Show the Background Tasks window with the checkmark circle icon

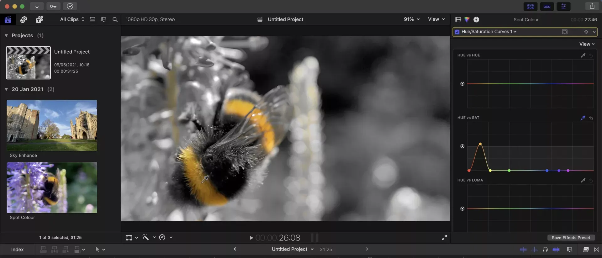(70, 6)
